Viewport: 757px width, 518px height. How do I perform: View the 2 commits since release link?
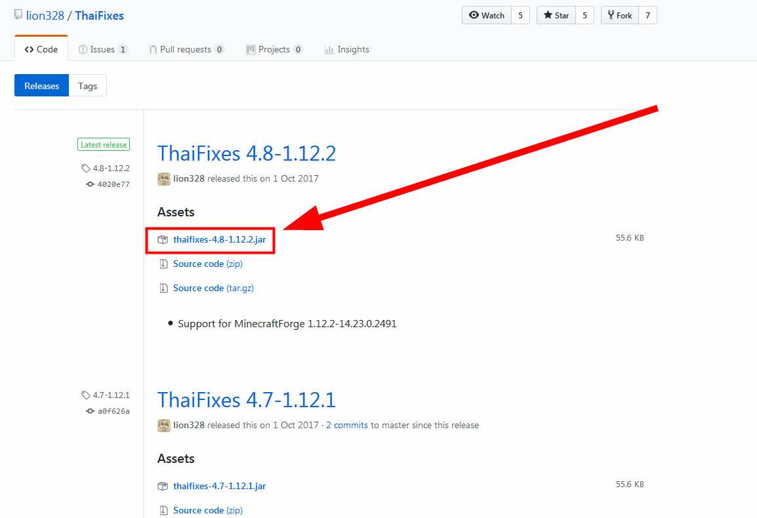pyautogui.click(x=346, y=425)
